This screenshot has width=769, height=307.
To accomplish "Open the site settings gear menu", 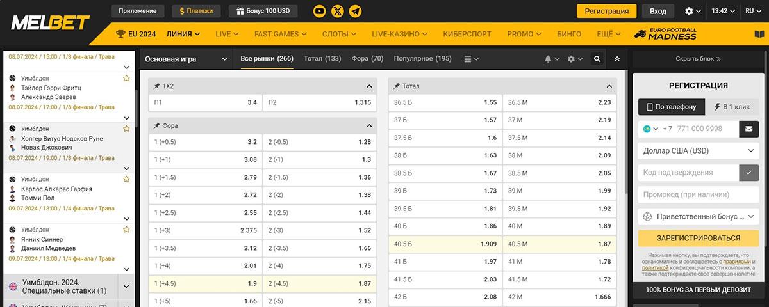I will click(x=693, y=11).
